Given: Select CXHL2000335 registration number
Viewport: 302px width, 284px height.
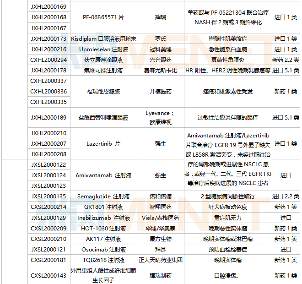Looking at the screenshot, I should click(x=49, y=102).
